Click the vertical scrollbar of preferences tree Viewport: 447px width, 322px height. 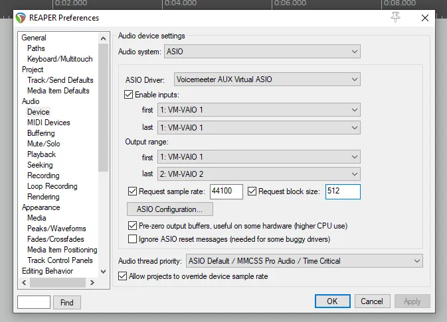pyautogui.click(x=103, y=107)
